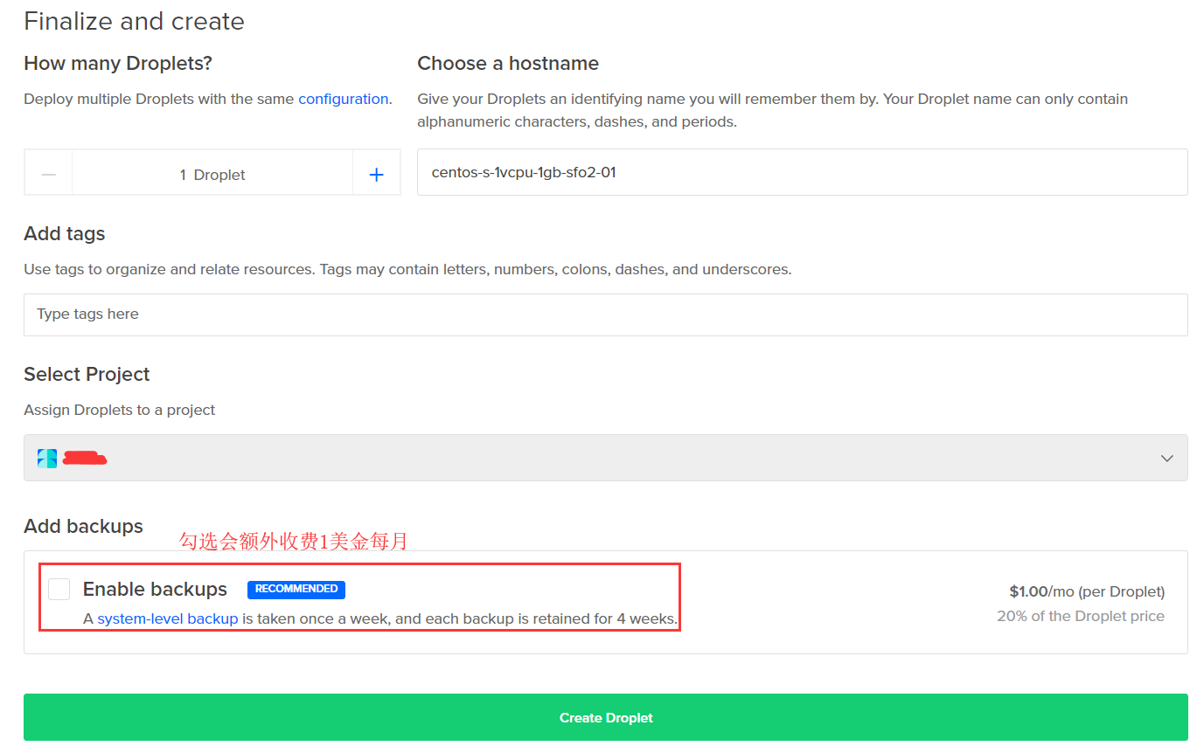Viewport: 1197px width, 753px height.
Task: Click the chevron arrow on project selector
Action: (1166, 459)
